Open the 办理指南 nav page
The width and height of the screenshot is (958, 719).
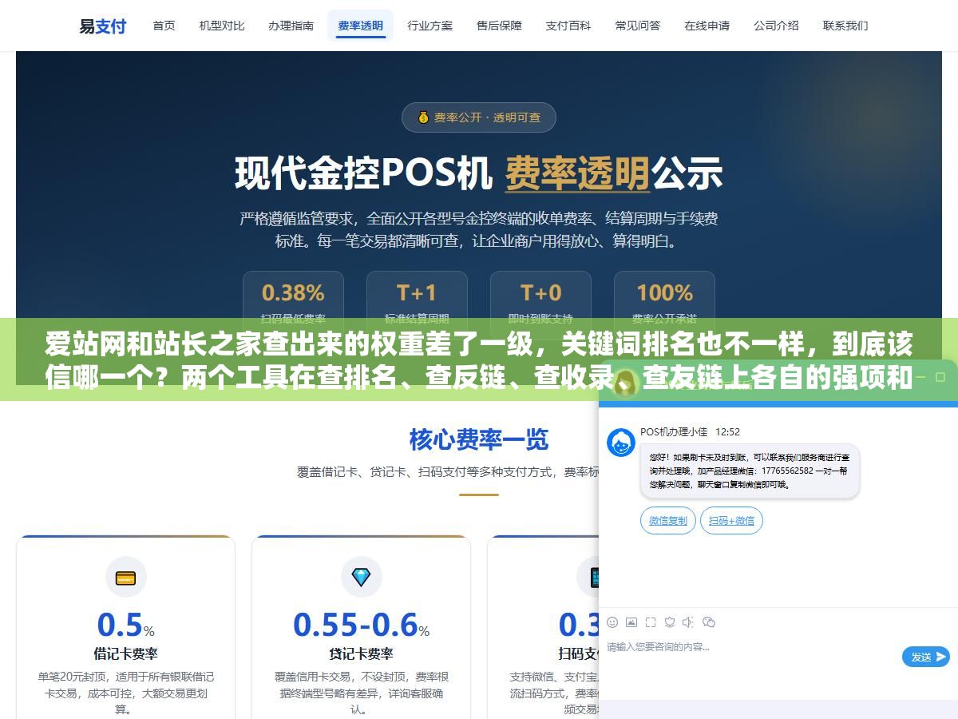[x=291, y=26]
